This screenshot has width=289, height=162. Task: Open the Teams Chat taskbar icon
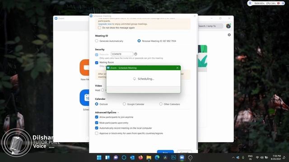pyautogui.click(x=116, y=157)
